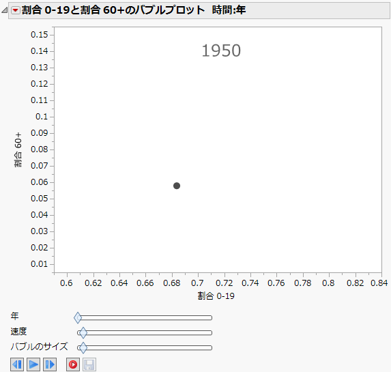Image resolution: width=391 pixels, height=372 pixels.
Task: Select the dark bubble in the plot
Action: pos(177,186)
